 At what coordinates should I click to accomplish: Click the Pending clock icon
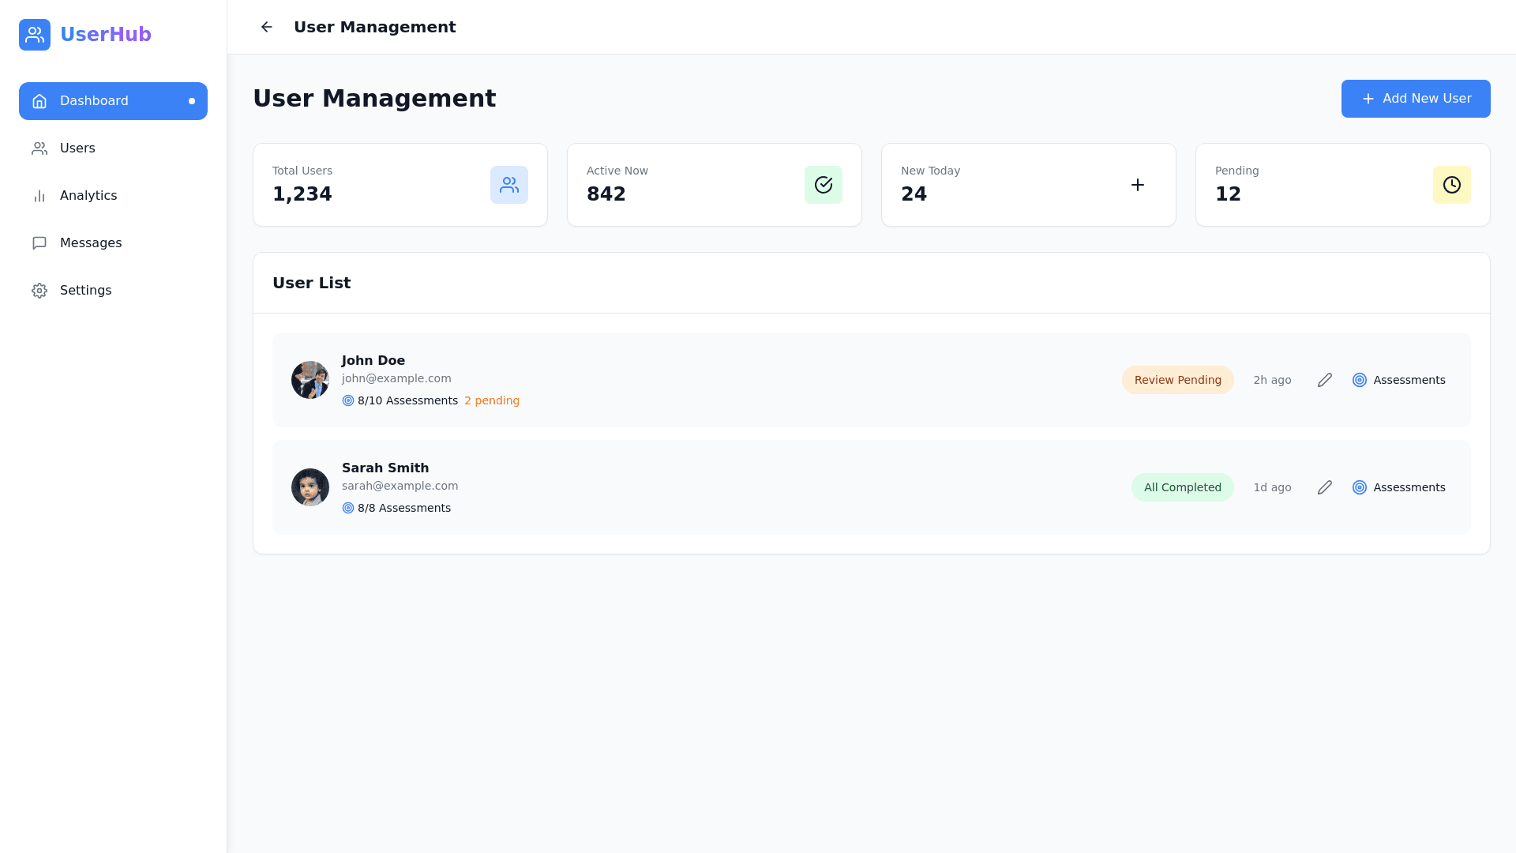[x=1452, y=185]
